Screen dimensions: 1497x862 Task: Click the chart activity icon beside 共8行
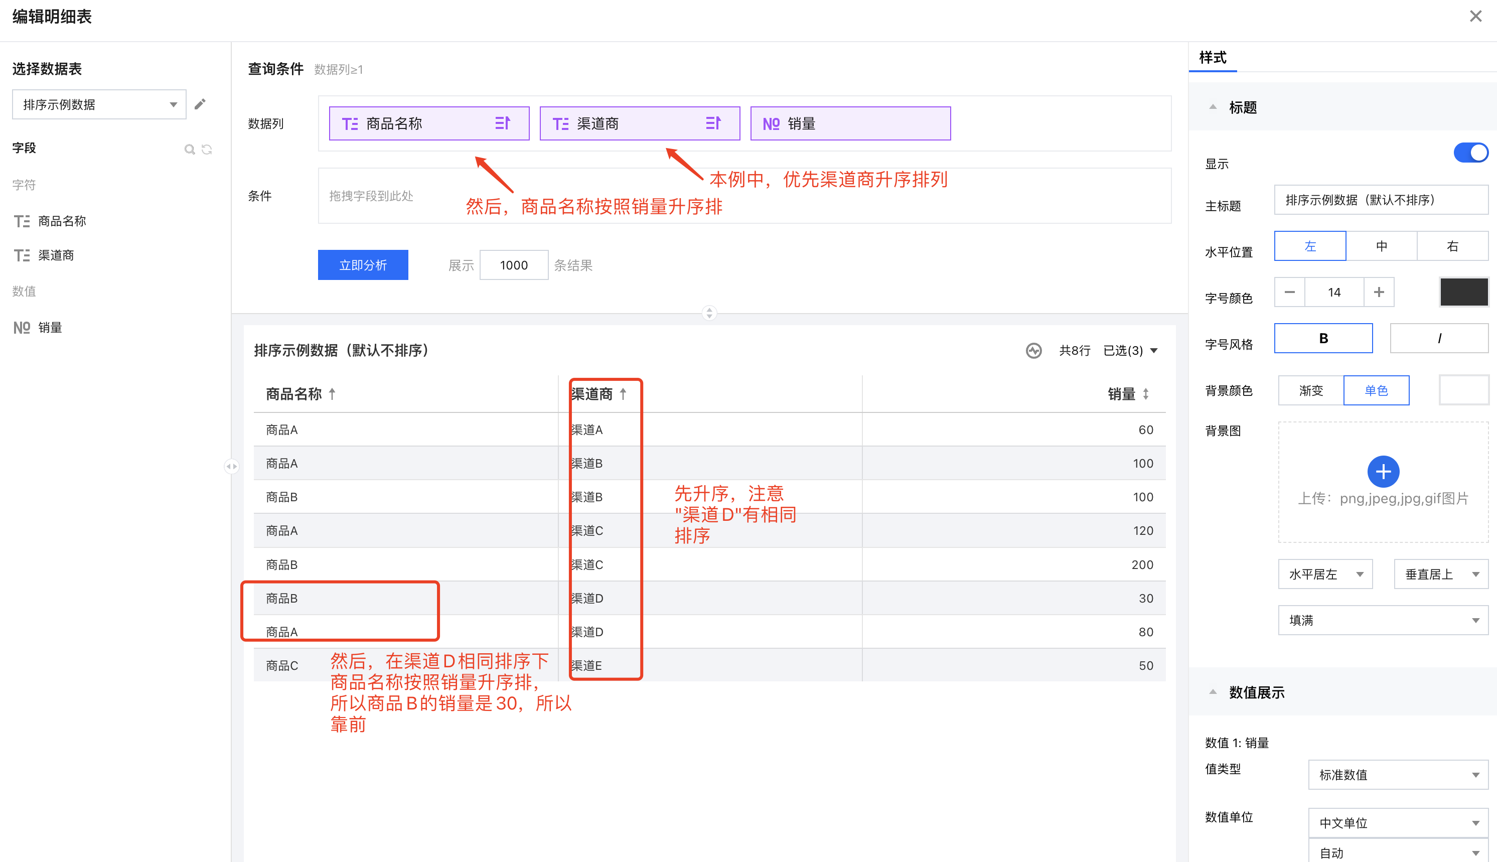tap(1033, 351)
